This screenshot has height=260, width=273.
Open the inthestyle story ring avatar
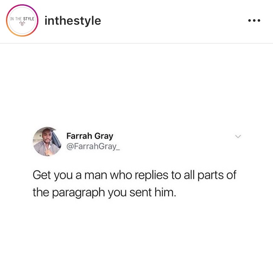coord(22,20)
